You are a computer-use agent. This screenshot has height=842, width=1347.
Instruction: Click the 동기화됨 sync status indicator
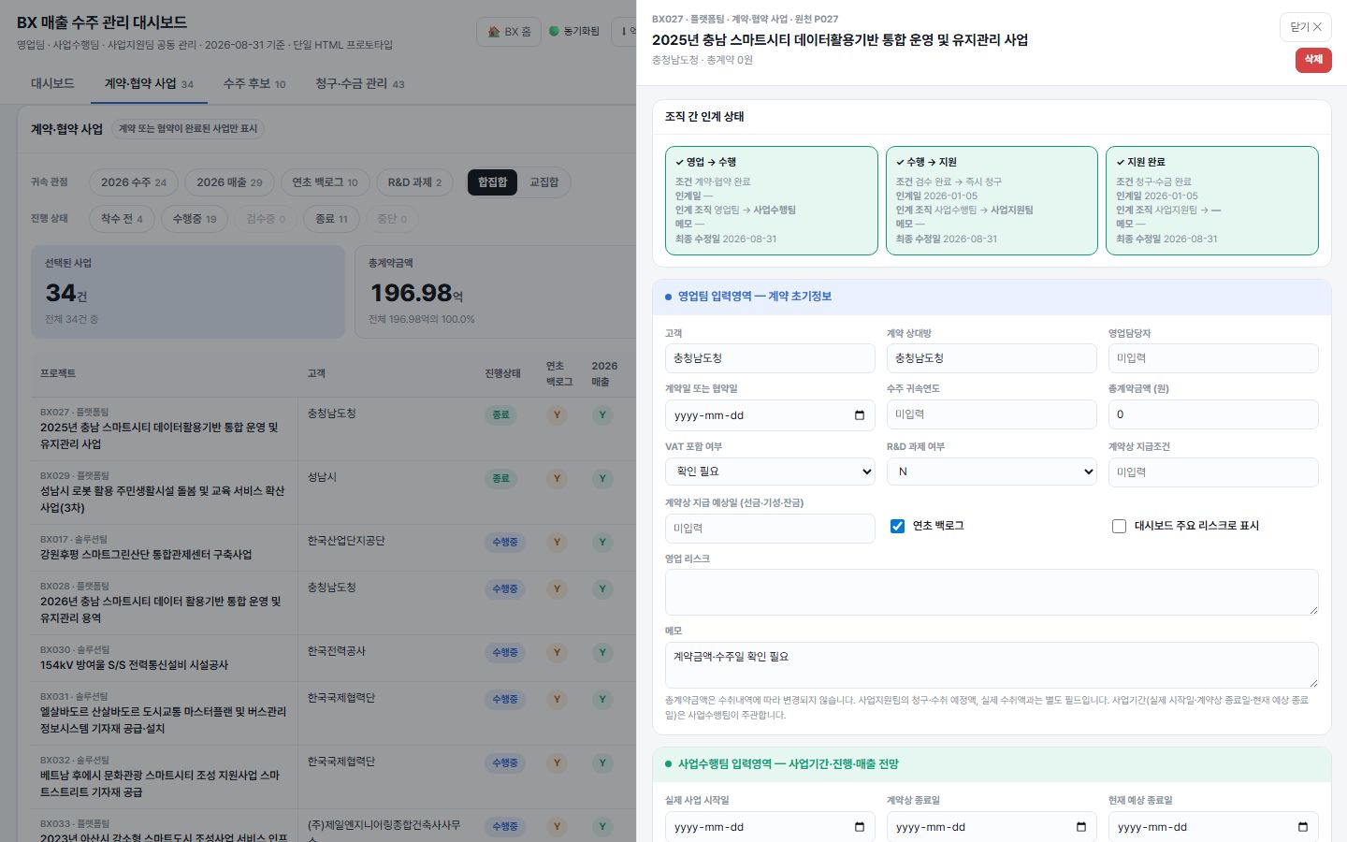(x=574, y=31)
